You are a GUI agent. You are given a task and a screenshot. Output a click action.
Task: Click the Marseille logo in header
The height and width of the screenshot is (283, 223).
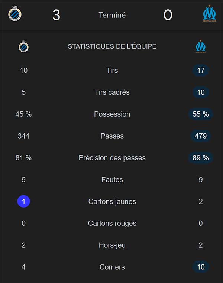click(209, 14)
